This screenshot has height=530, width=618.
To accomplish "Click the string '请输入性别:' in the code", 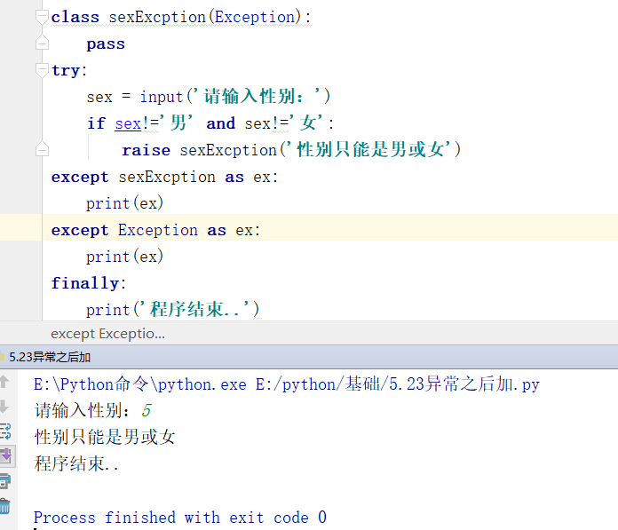I will pyautogui.click(x=258, y=96).
